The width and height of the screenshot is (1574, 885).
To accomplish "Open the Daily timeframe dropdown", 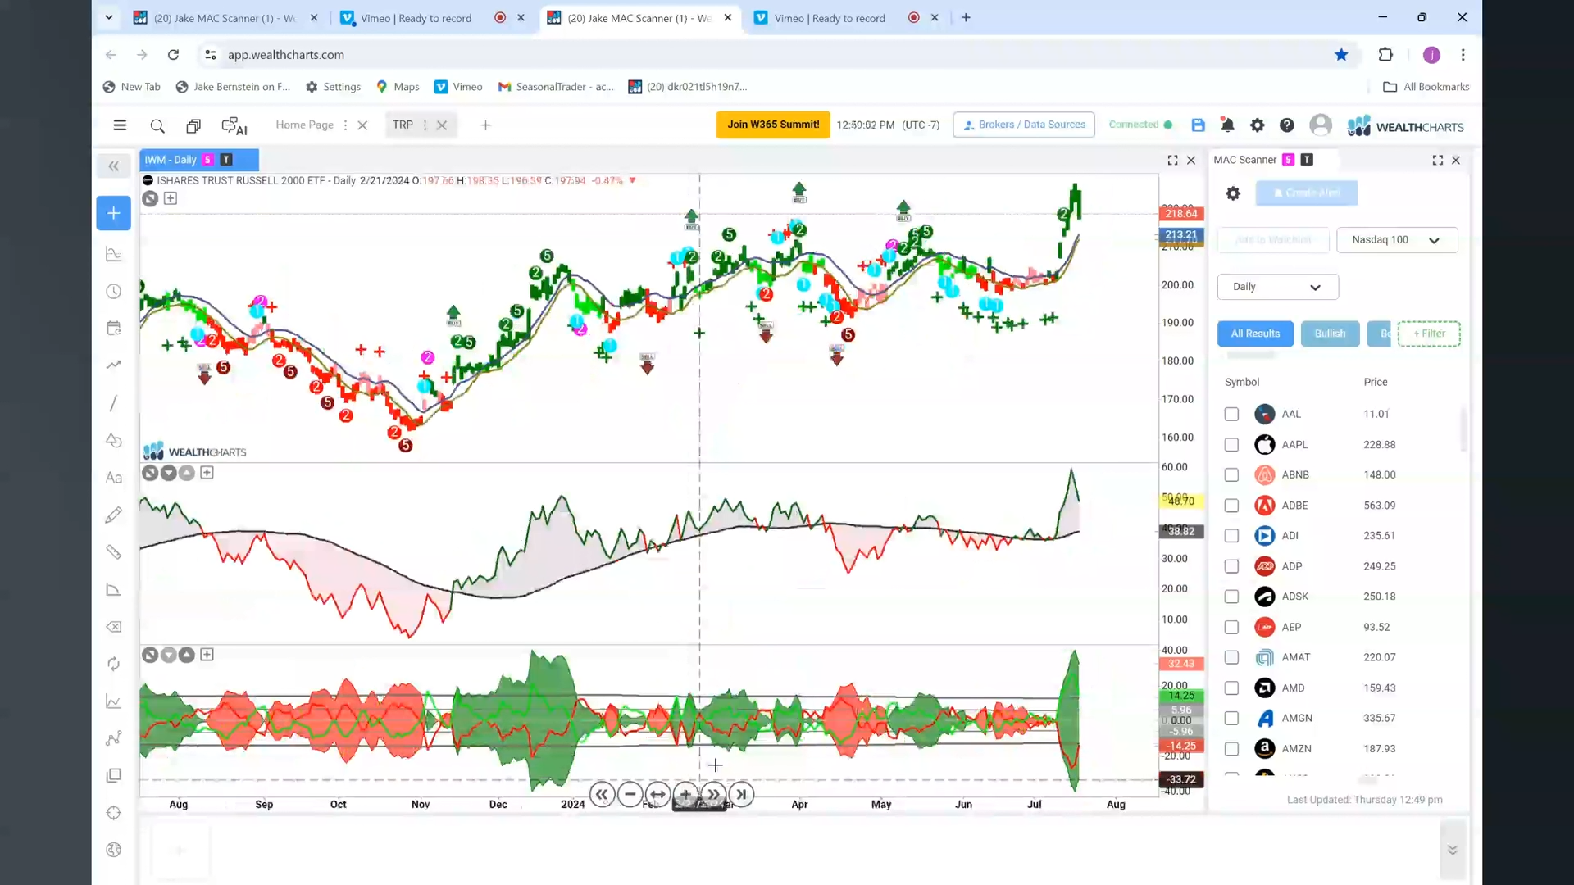I will [x=1277, y=287].
